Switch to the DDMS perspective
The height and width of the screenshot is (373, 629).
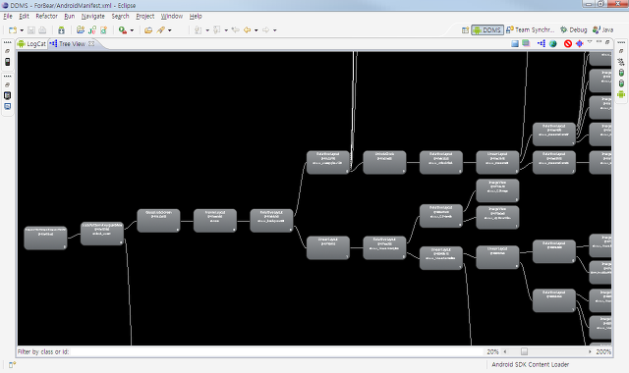487,30
